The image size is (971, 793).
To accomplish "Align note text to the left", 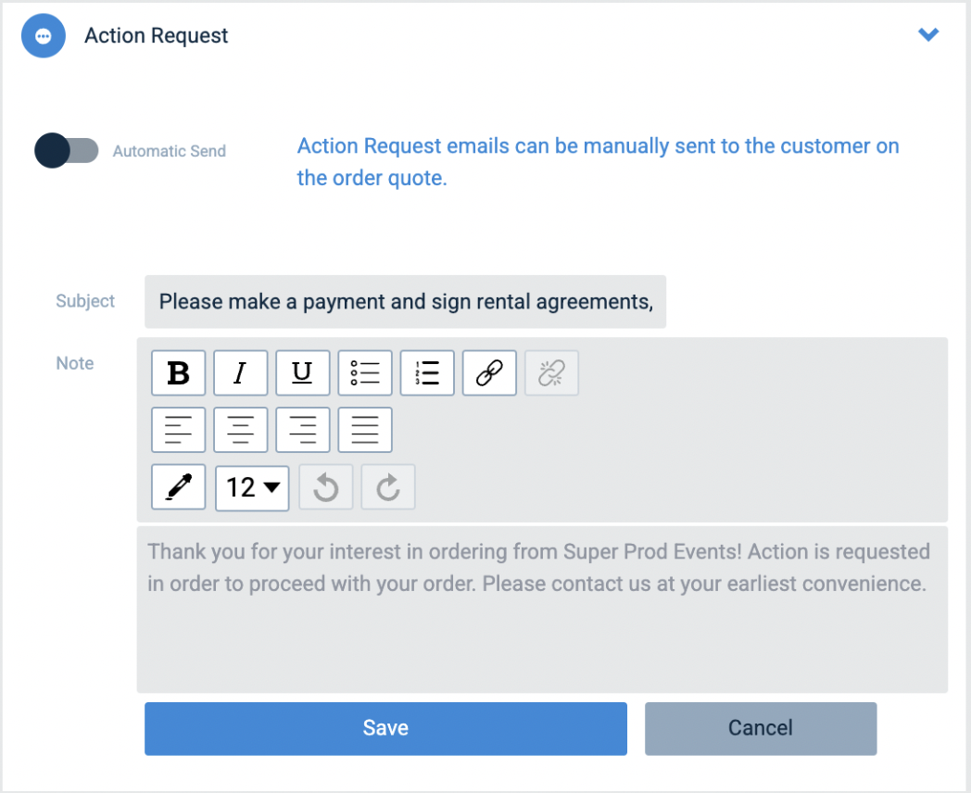I will coord(178,430).
